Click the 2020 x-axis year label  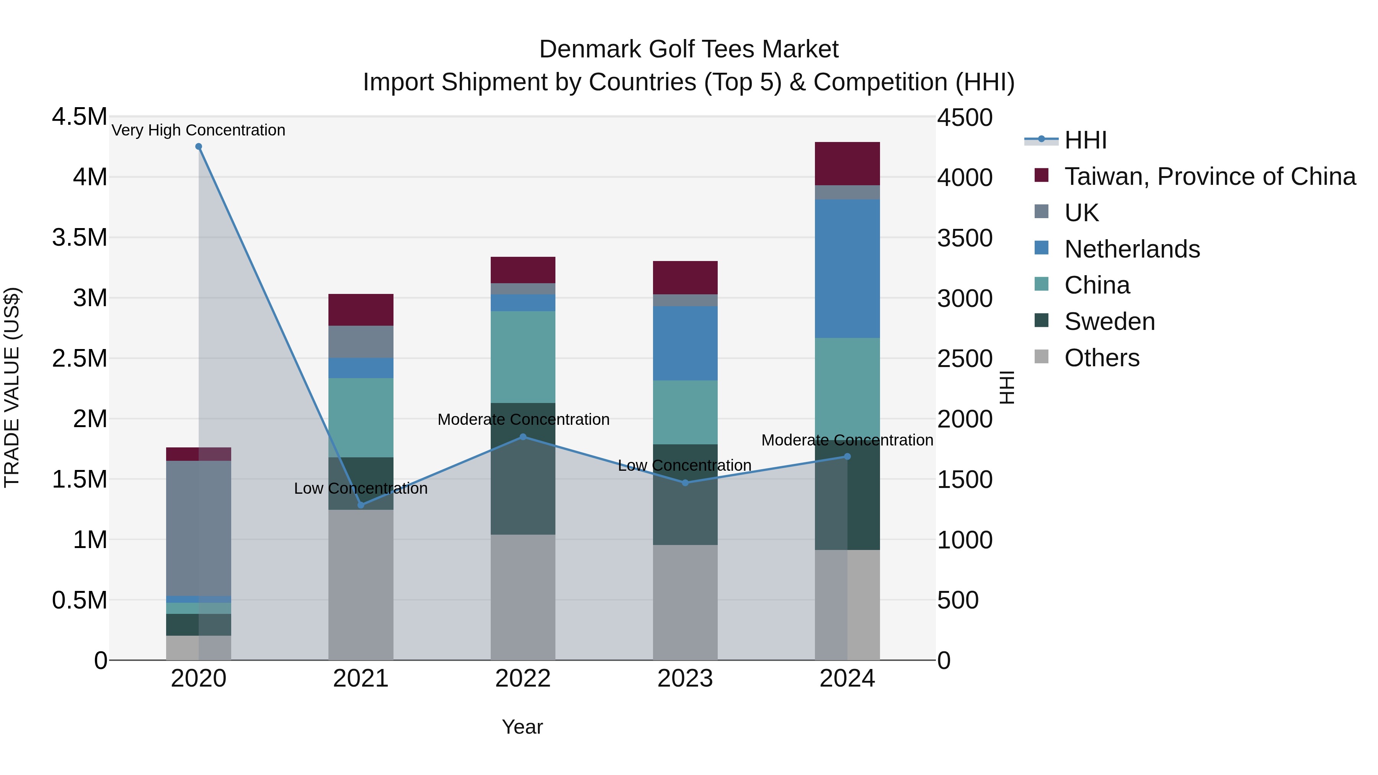pyautogui.click(x=198, y=679)
